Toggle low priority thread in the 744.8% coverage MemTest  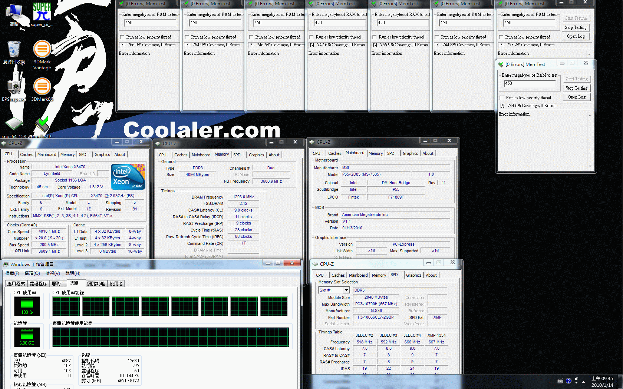pyautogui.click(x=437, y=37)
